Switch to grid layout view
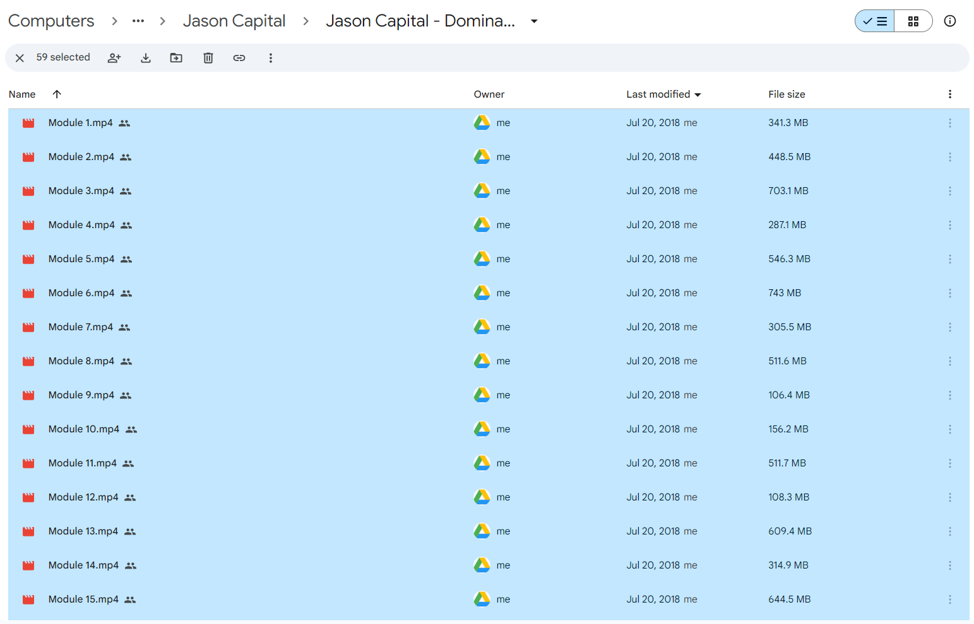Image resolution: width=974 pixels, height=624 pixels. click(913, 21)
